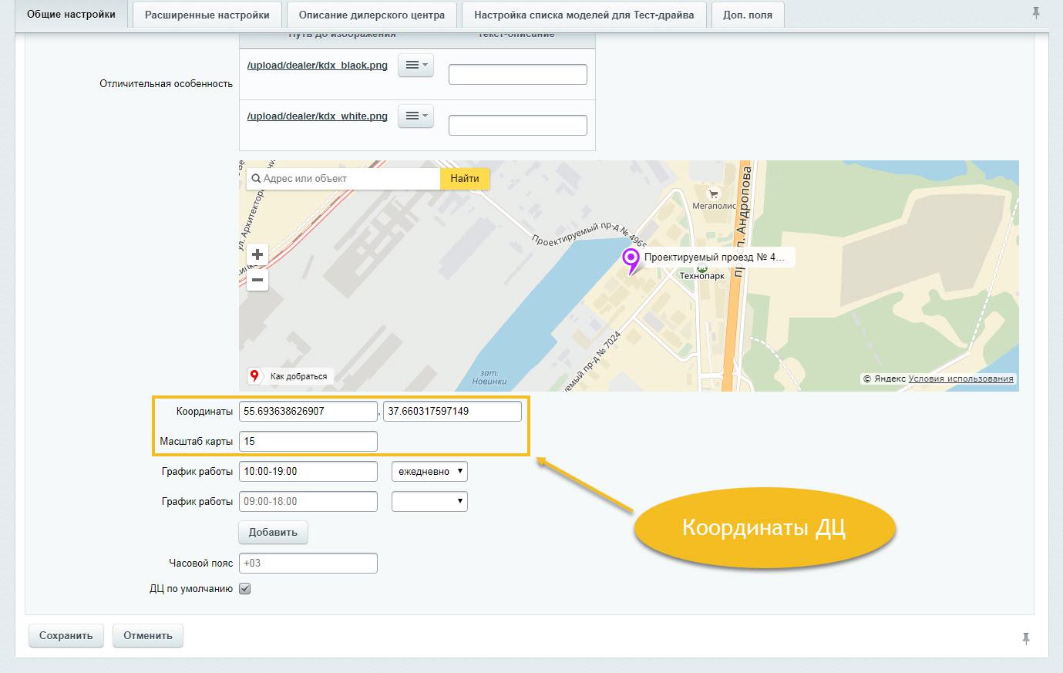Click the ДЦ по умолчанию label
The height and width of the screenshot is (673, 1063).
pyautogui.click(x=191, y=589)
